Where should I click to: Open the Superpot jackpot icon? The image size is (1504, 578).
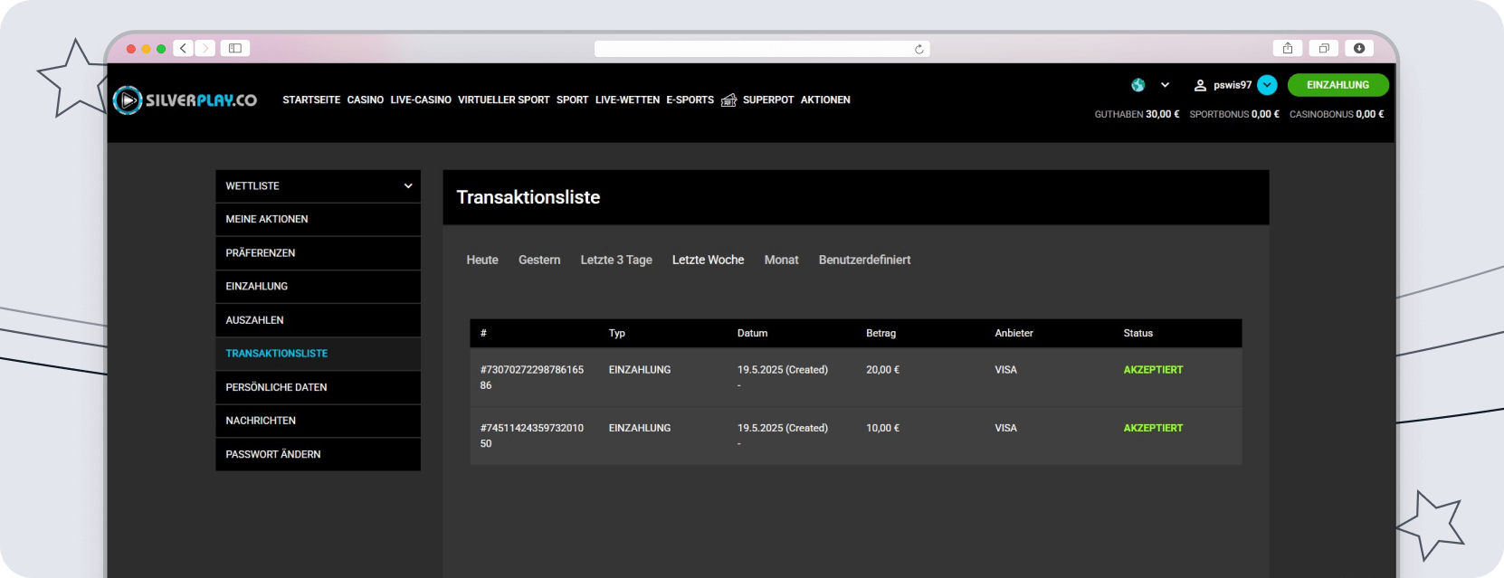[728, 99]
